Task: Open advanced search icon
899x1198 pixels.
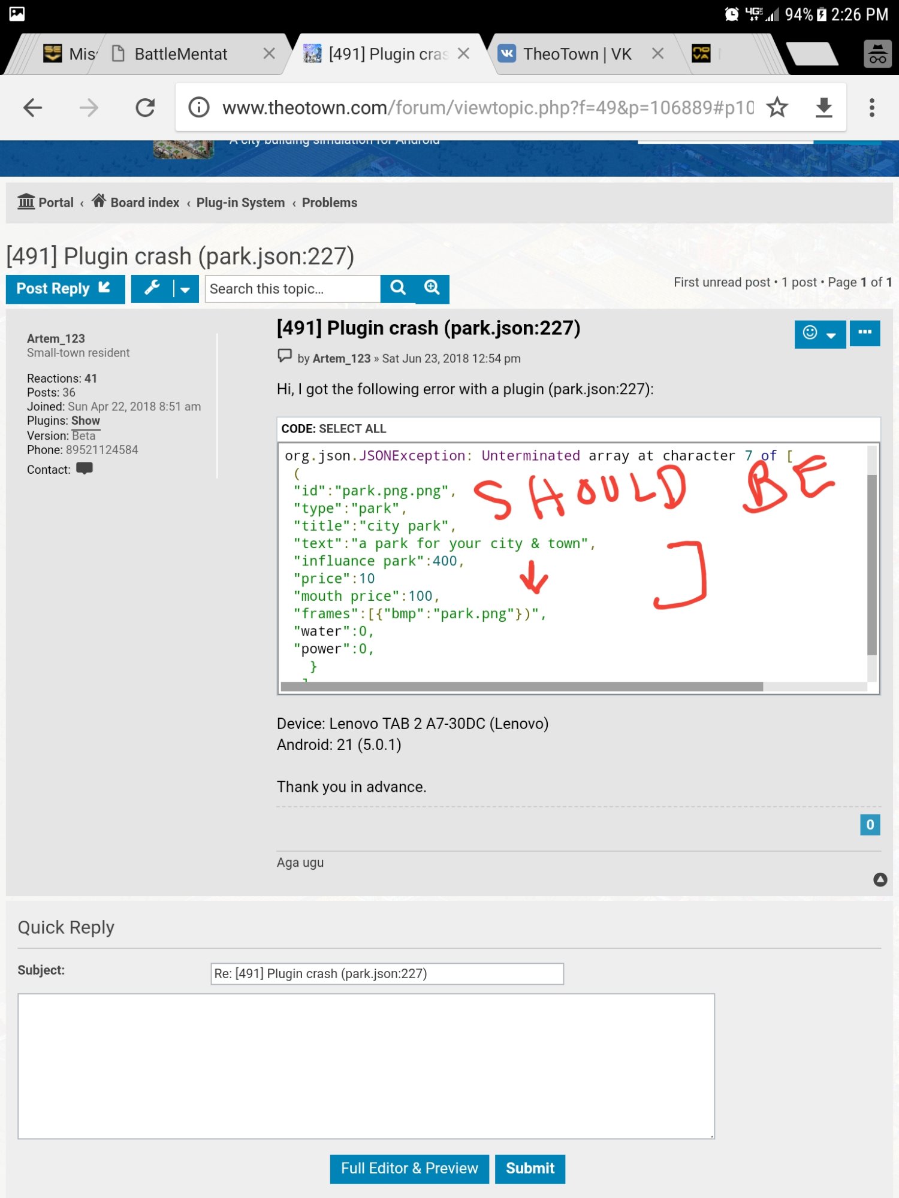Action: pos(432,289)
